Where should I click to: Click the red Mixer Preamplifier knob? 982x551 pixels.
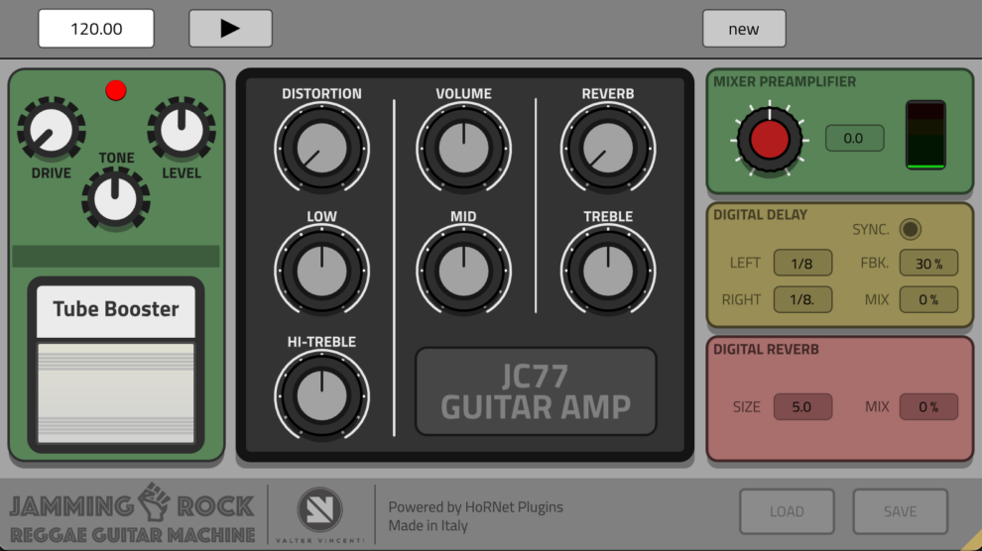point(770,141)
